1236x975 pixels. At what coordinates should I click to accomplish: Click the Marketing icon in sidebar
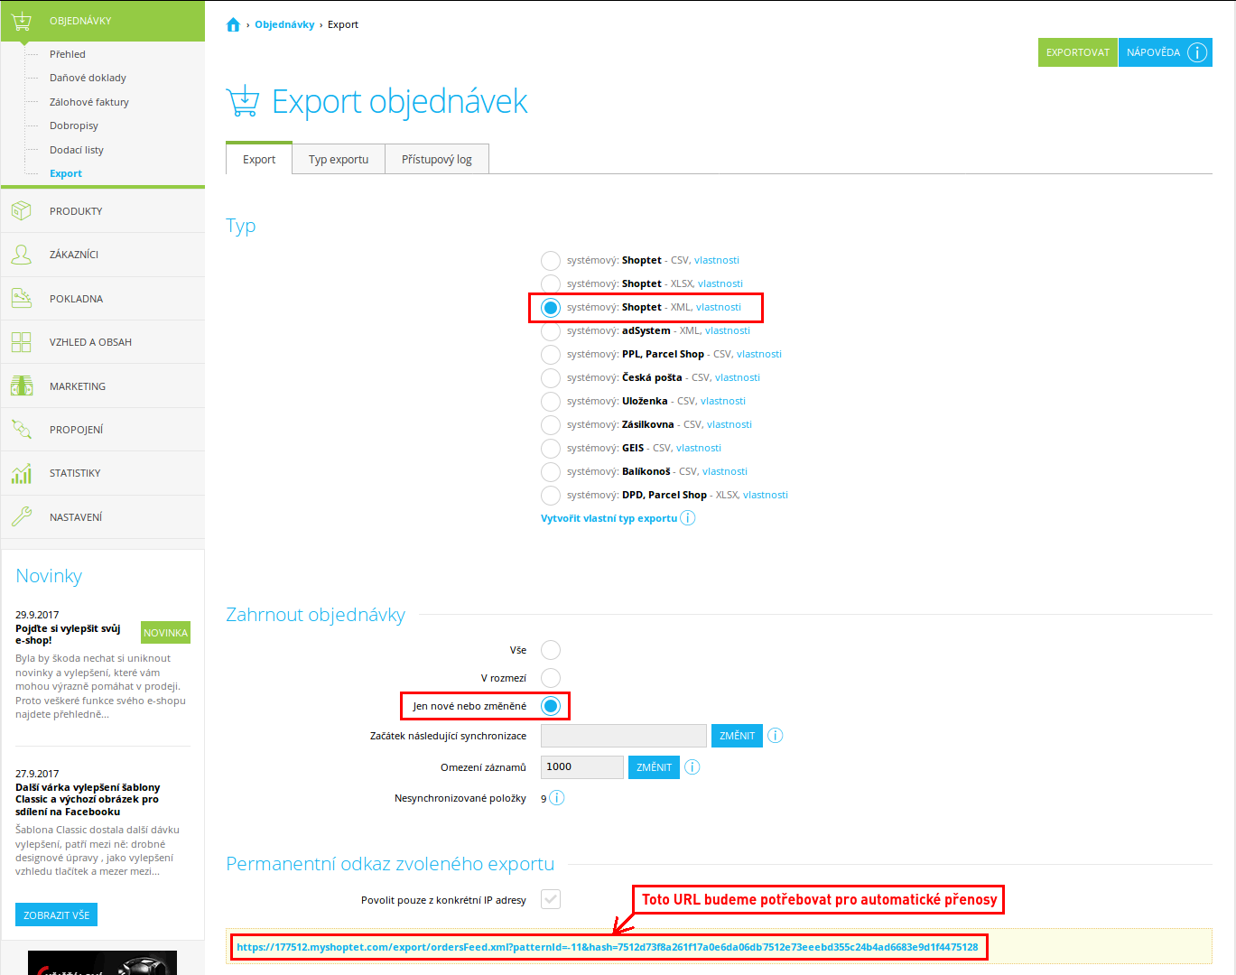tap(22, 385)
